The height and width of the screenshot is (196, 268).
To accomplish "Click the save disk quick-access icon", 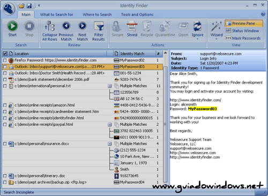I will point(29,6).
